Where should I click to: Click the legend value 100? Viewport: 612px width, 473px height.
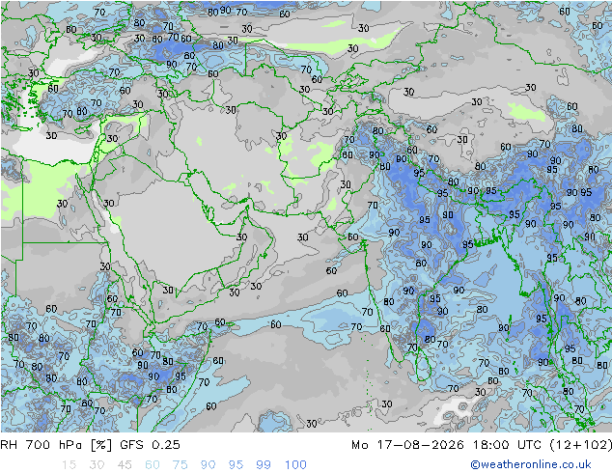[x=295, y=465]
